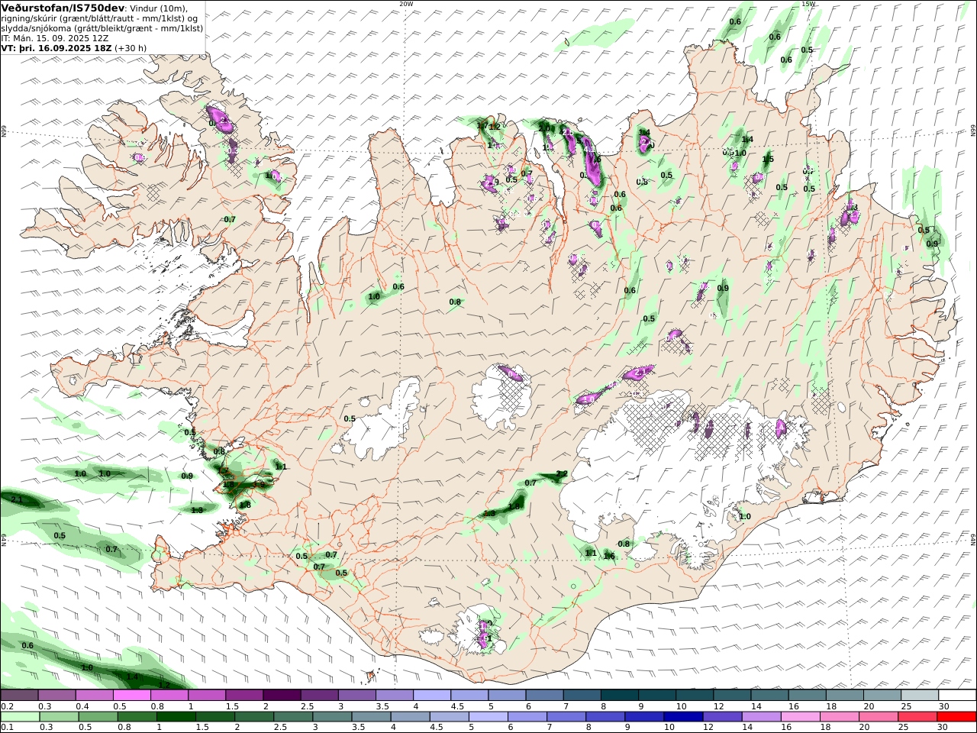
Task: Click the '2.2' precipitation value on the map
Action: [x=562, y=474]
